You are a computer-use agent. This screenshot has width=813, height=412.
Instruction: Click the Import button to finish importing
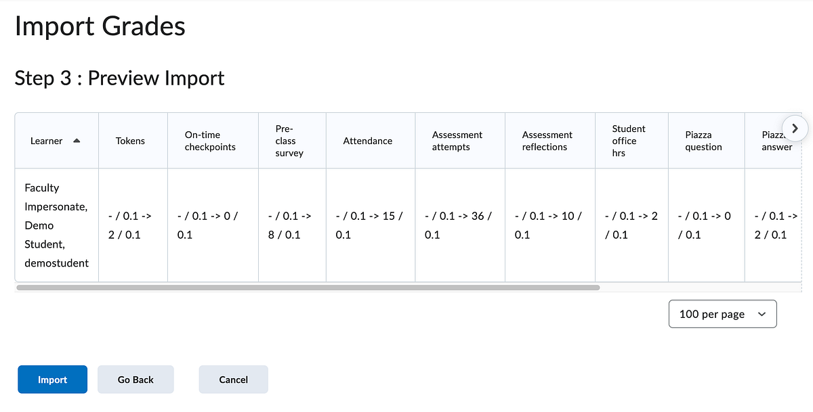[x=52, y=379]
